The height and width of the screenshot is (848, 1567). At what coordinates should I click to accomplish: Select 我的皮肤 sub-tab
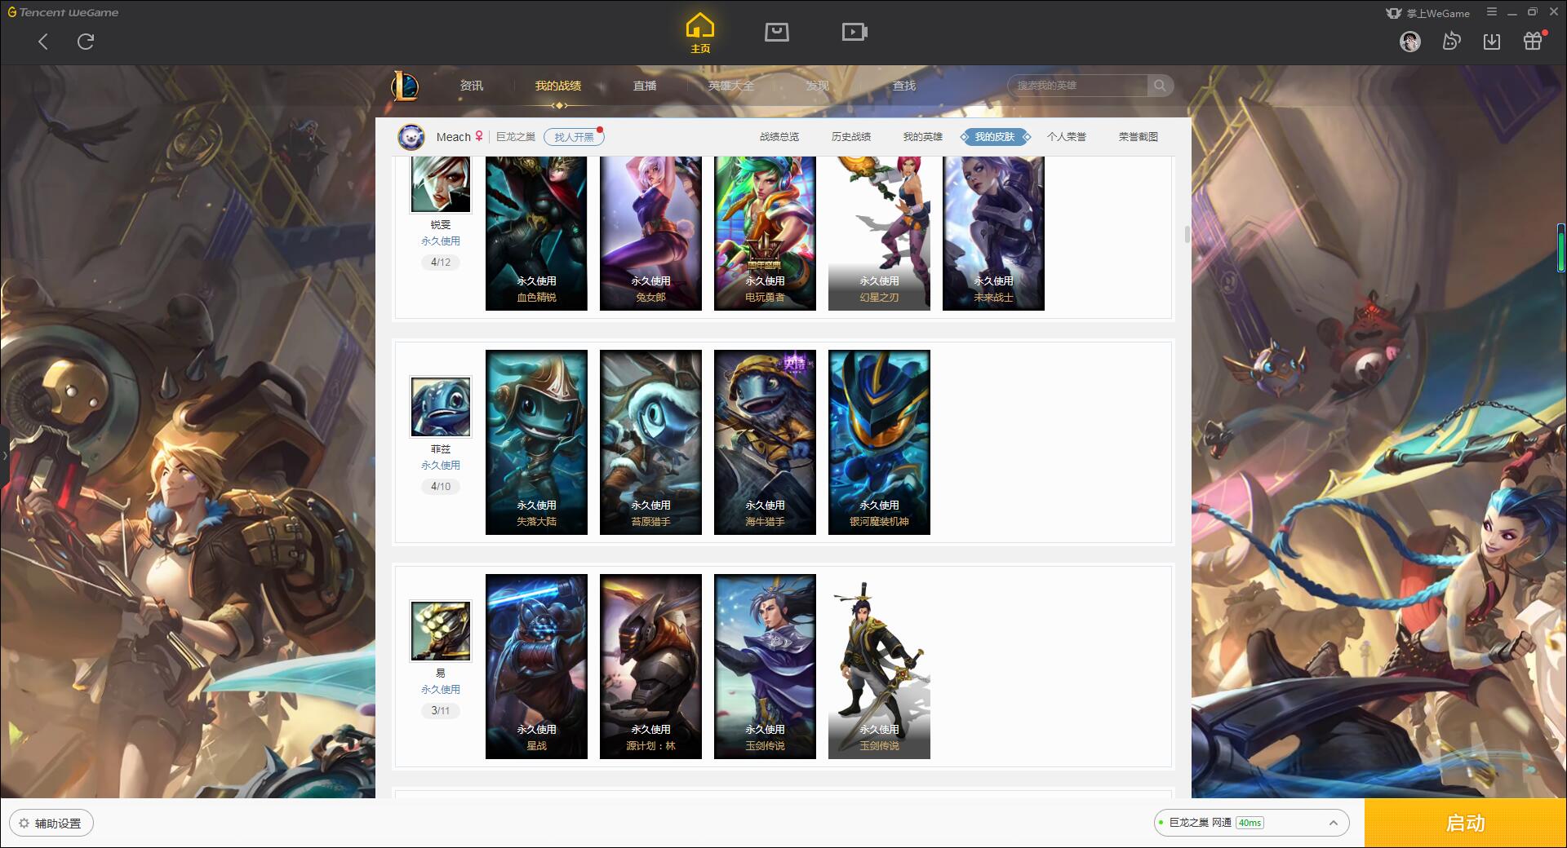click(x=995, y=137)
